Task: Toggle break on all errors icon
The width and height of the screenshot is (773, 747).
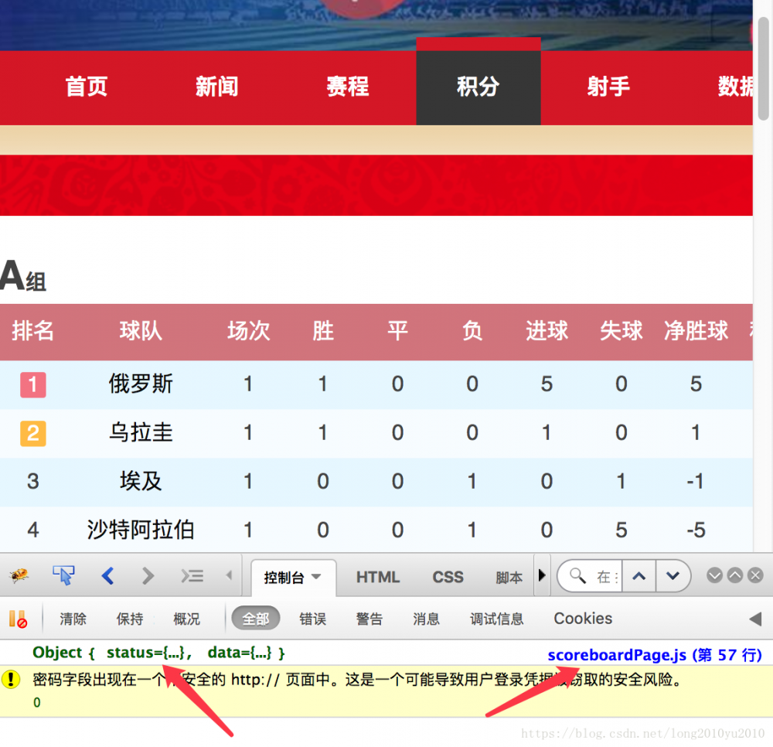Action: tap(18, 619)
